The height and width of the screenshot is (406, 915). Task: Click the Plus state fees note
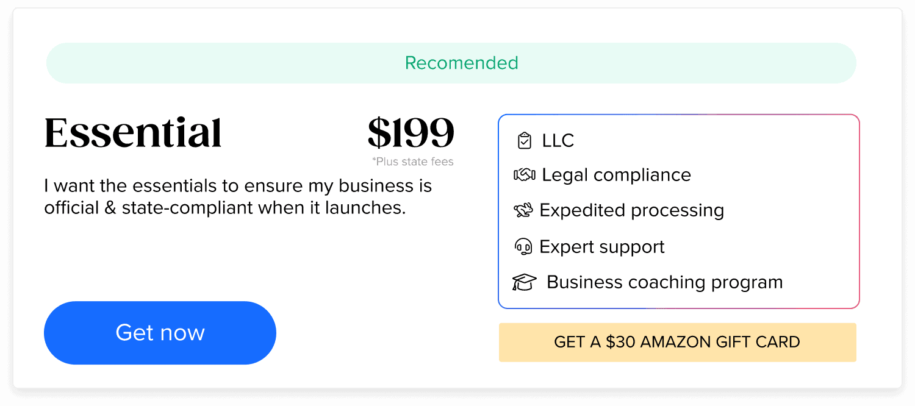[413, 162]
